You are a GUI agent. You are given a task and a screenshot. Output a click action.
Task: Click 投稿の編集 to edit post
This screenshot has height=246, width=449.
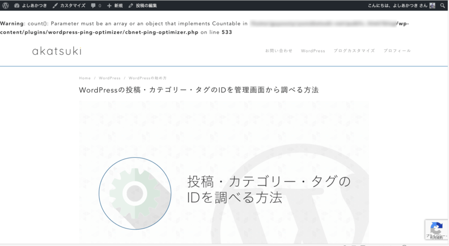point(143,5)
